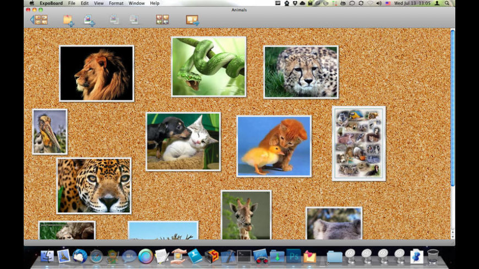This screenshot has height=269, width=479.
Task: Click the US flag input source icon
Action: [x=388, y=3]
